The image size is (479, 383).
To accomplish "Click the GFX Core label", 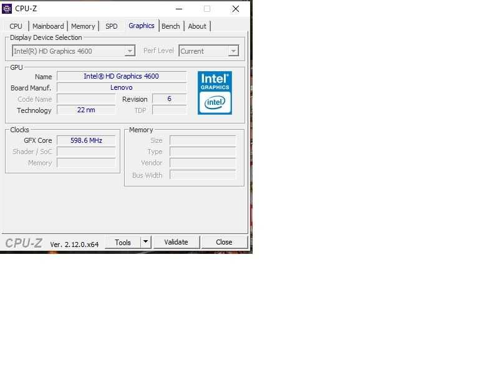I will point(38,140).
